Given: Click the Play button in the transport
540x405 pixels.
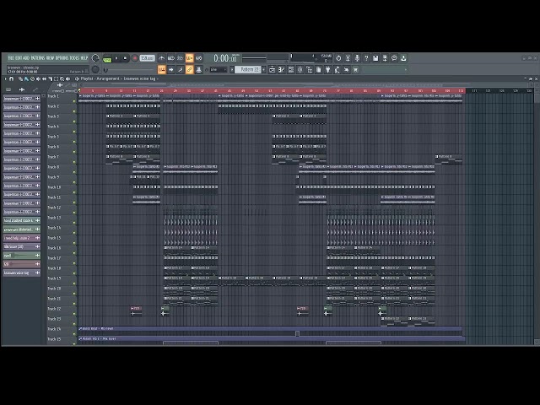Looking at the screenshot, I should pos(116,58).
